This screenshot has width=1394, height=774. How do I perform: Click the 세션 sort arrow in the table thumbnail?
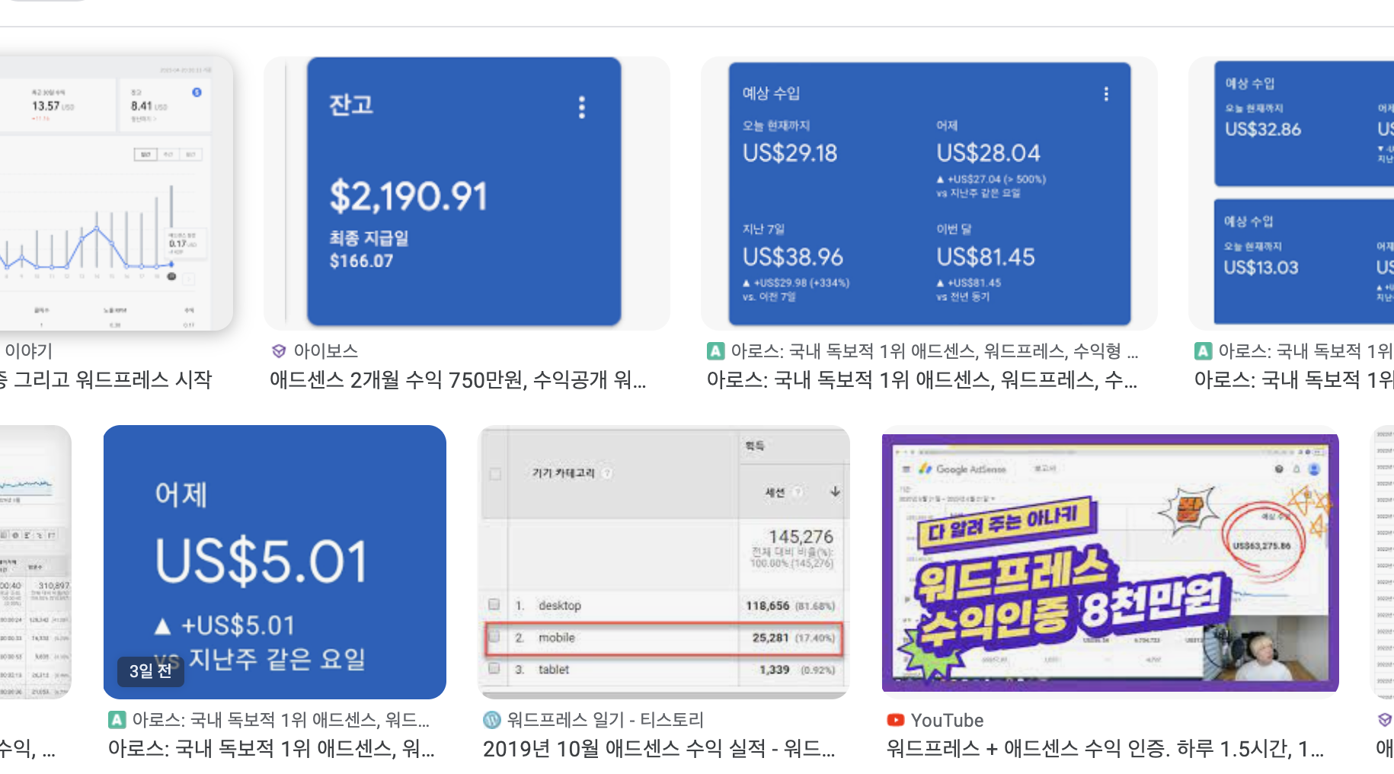pyautogui.click(x=835, y=491)
